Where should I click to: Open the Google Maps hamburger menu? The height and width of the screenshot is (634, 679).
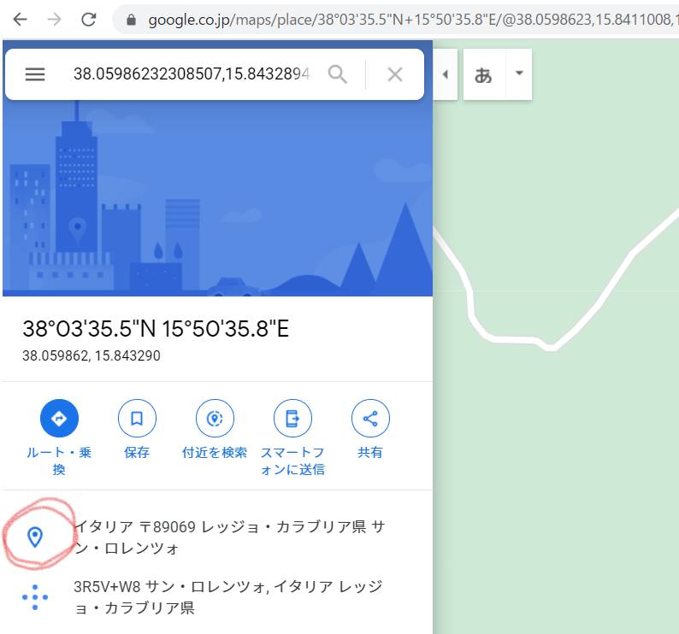[x=35, y=74]
